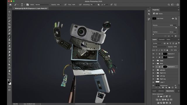Screen dimensions: 187x105
Task: Switch to the Channels tab
Action: [162, 40]
